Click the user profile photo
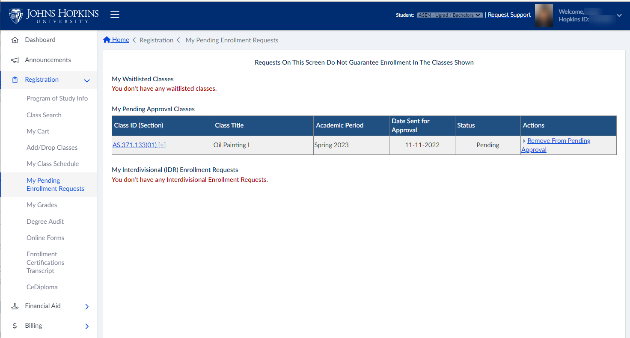 544,15
